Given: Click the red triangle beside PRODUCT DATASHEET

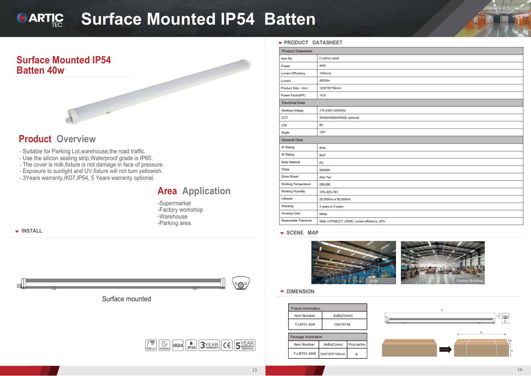Looking at the screenshot, I should coord(280,43).
